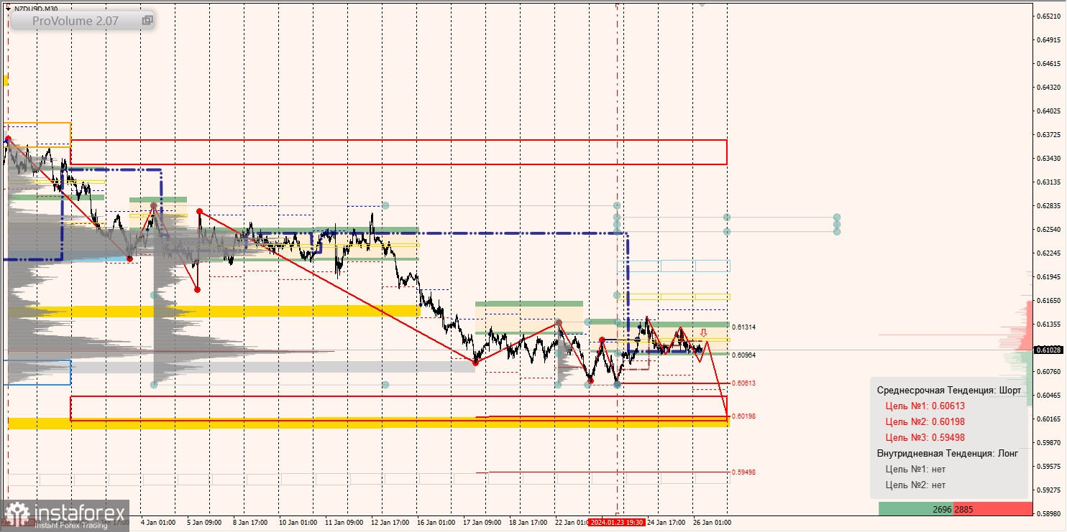This screenshot has height=532, width=1067.
Task: Click the red 0.60613 target label on chart
Action: tap(743, 383)
